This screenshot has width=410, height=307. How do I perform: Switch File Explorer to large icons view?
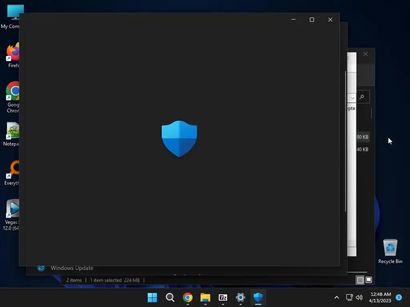[x=369, y=280]
